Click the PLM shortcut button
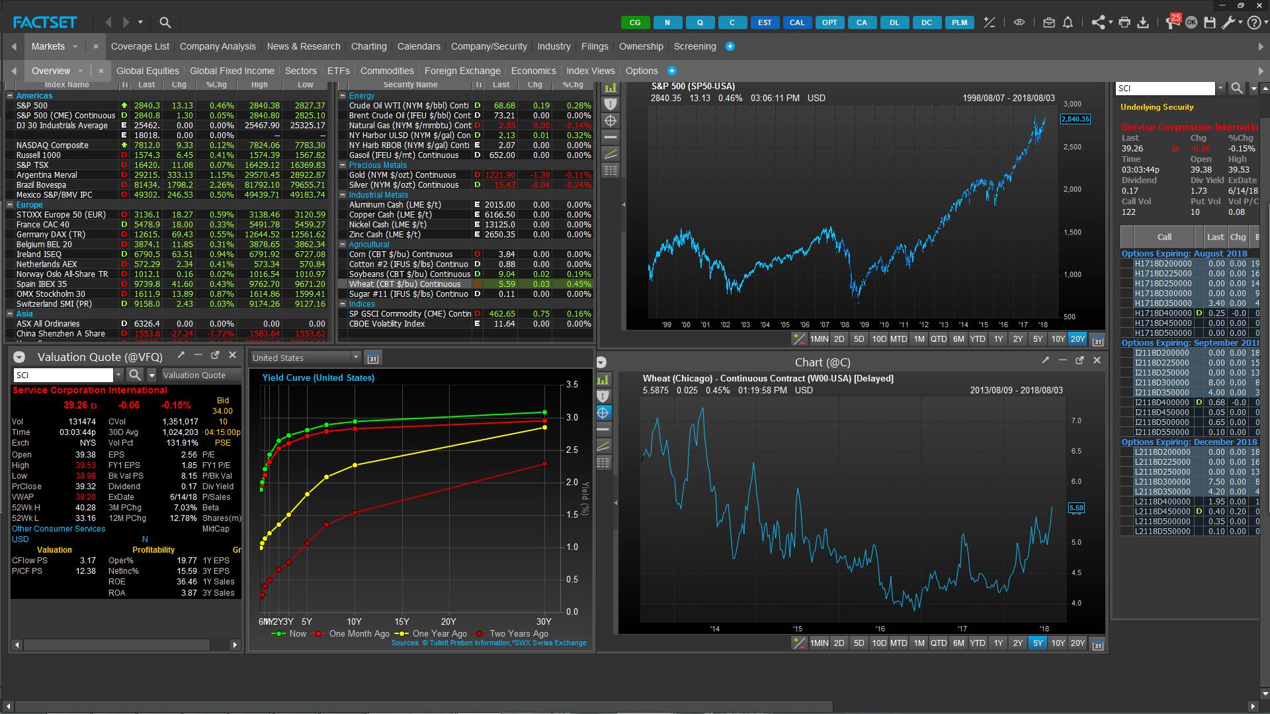The image size is (1270, 714). point(960,22)
